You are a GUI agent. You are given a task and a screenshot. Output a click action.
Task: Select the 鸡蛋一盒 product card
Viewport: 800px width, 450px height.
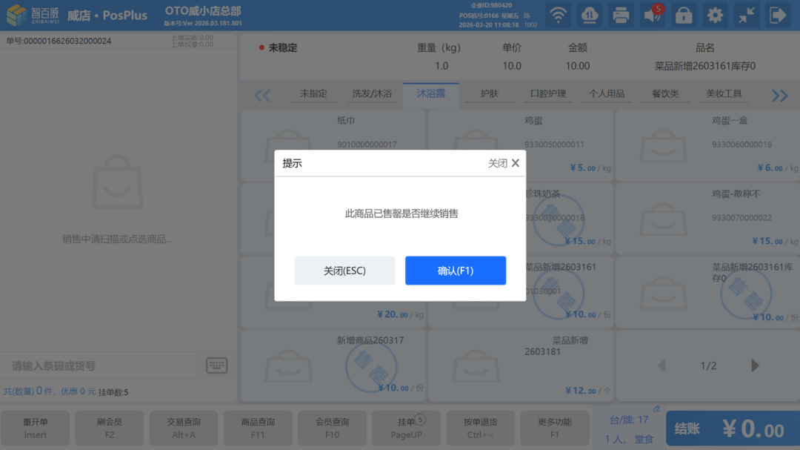pyautogui.click(x=707, y=145)
